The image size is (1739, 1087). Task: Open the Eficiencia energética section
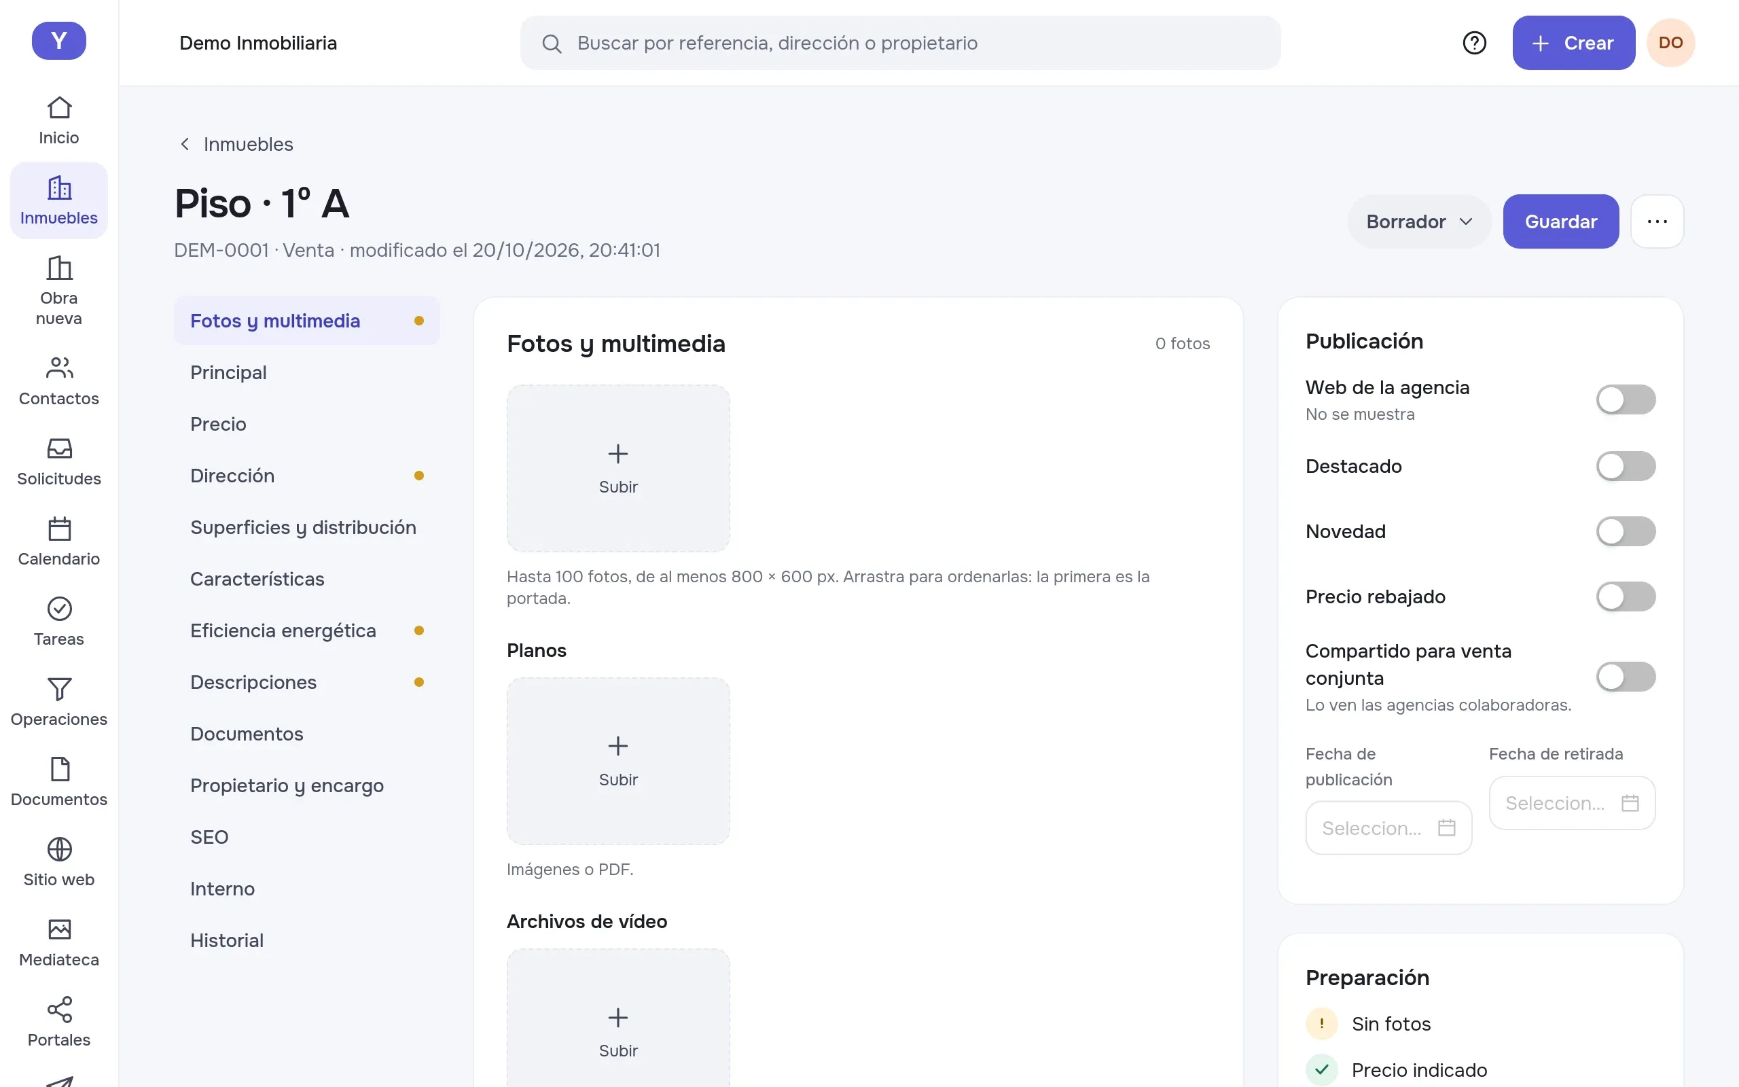(x=307, y=630)
